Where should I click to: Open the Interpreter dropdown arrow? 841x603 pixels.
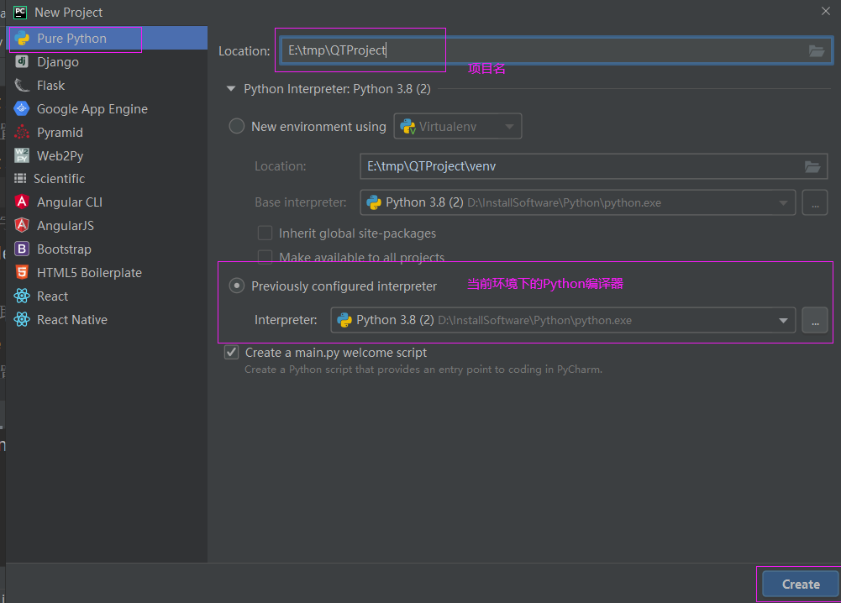click(783, 321)
